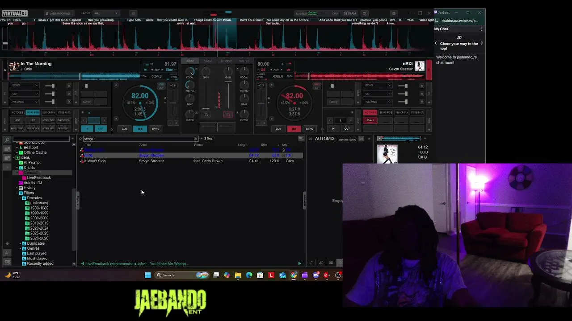The image size is (572, 321).
Task: Click the HPF pad on left deck
Action: 17,120
